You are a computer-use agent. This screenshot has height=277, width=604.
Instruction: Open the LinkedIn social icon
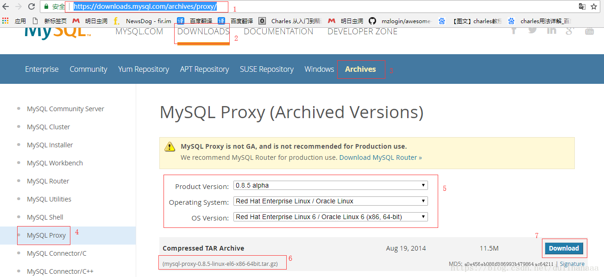tap(551, 31)
